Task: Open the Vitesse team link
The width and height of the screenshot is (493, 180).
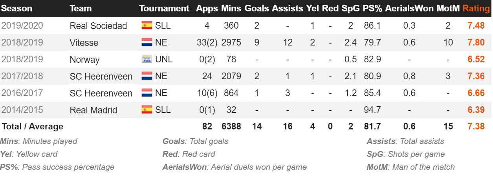Action: (84, 43)
